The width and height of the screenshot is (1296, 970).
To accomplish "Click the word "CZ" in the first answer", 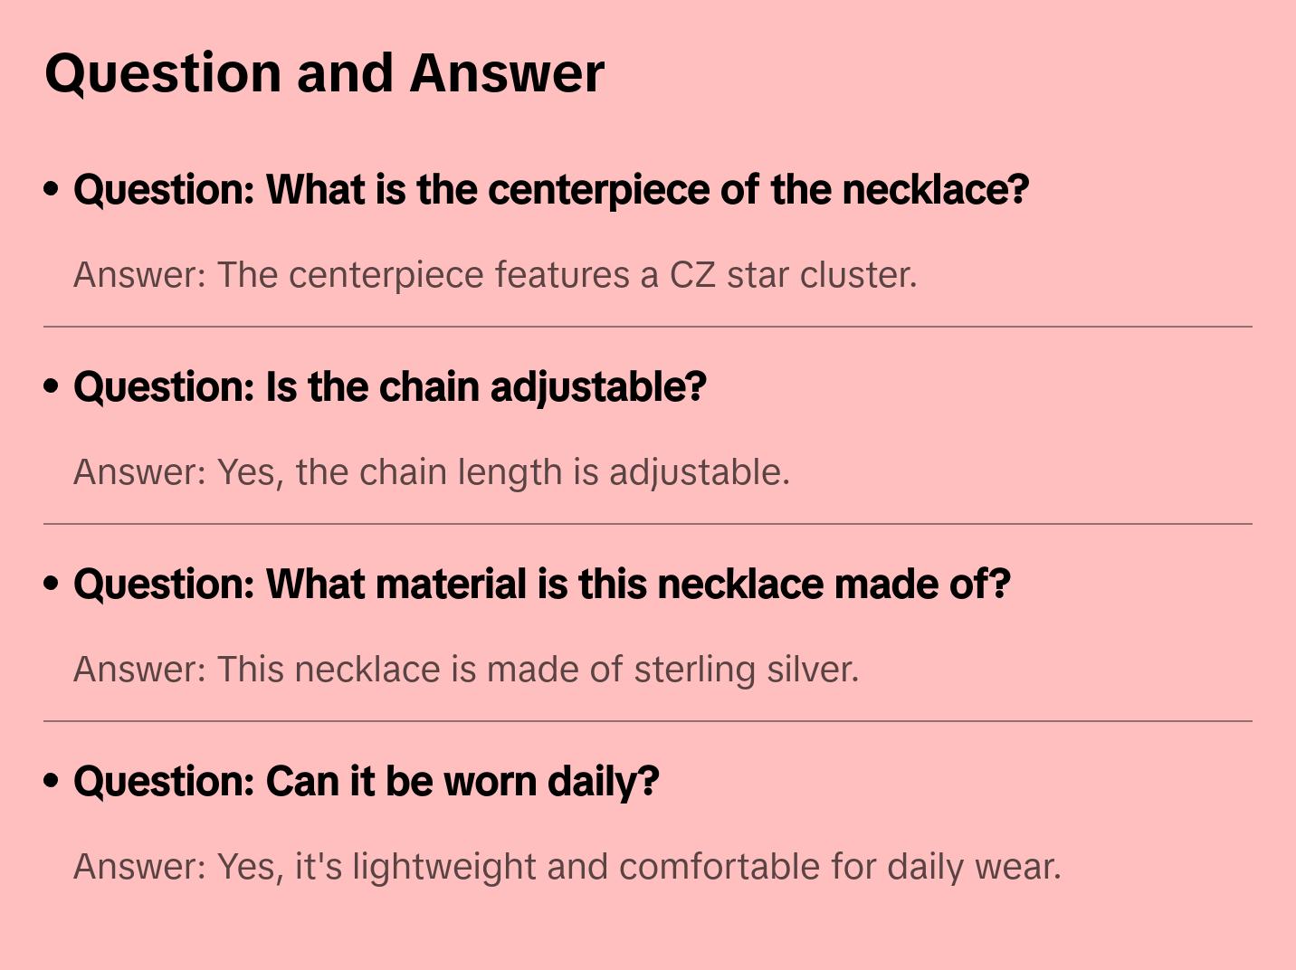I will click(692, 275).
